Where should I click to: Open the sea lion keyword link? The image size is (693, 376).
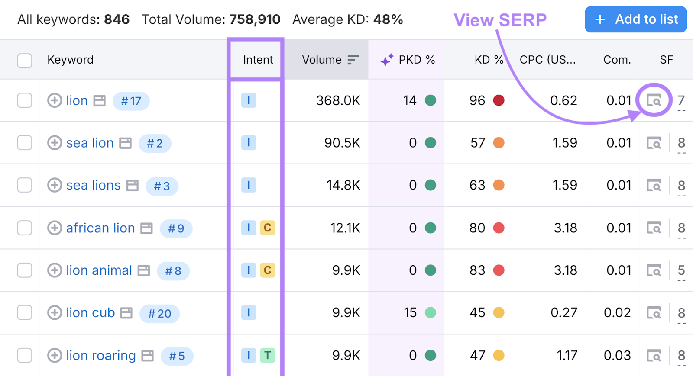90,143
